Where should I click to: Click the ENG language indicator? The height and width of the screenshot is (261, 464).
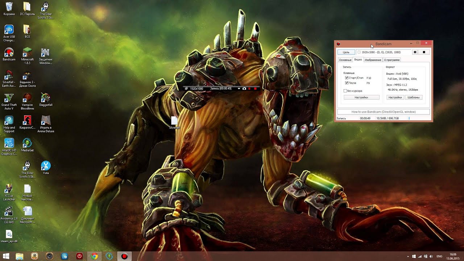point(439,256)
